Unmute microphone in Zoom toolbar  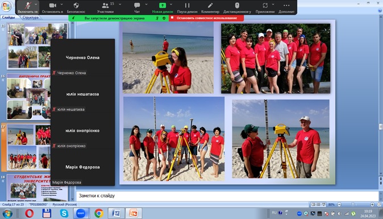pos(28,5)
